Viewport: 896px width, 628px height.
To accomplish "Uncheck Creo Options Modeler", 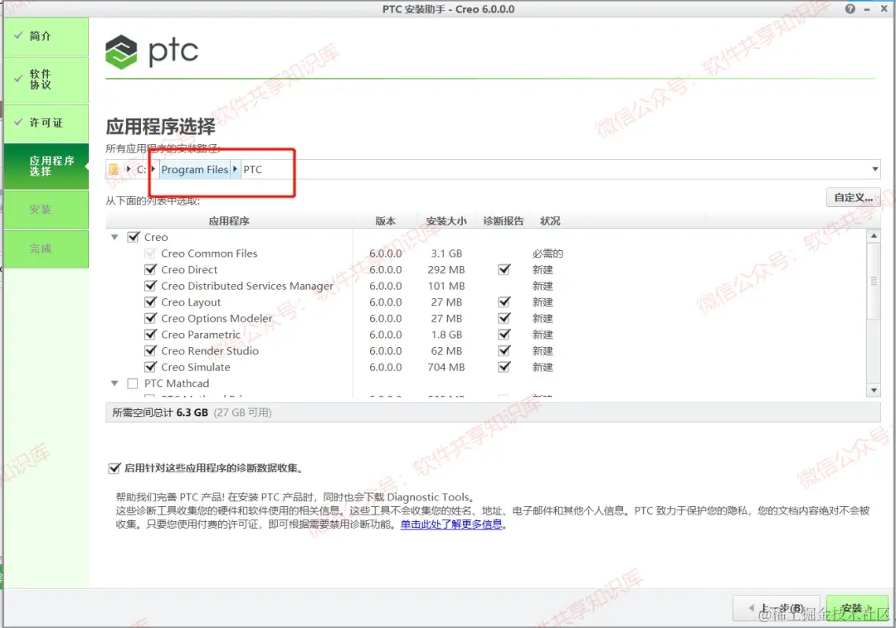I will 150,318.
